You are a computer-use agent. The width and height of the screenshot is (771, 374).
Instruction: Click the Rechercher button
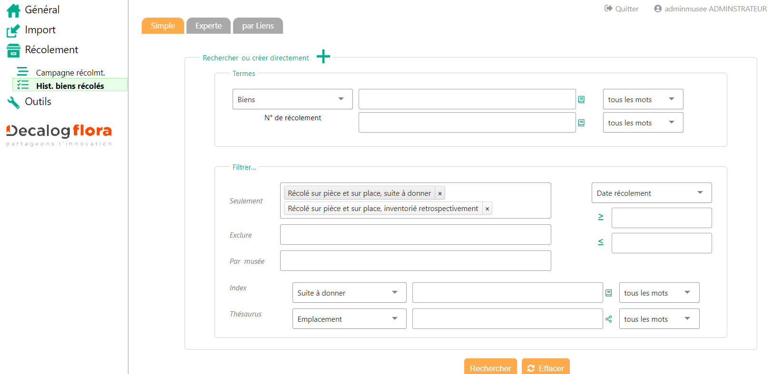click(x=490, y=367)
